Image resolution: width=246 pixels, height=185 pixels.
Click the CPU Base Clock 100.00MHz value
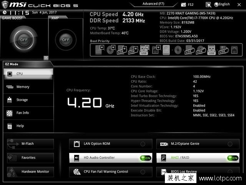(x=202, y=77)
